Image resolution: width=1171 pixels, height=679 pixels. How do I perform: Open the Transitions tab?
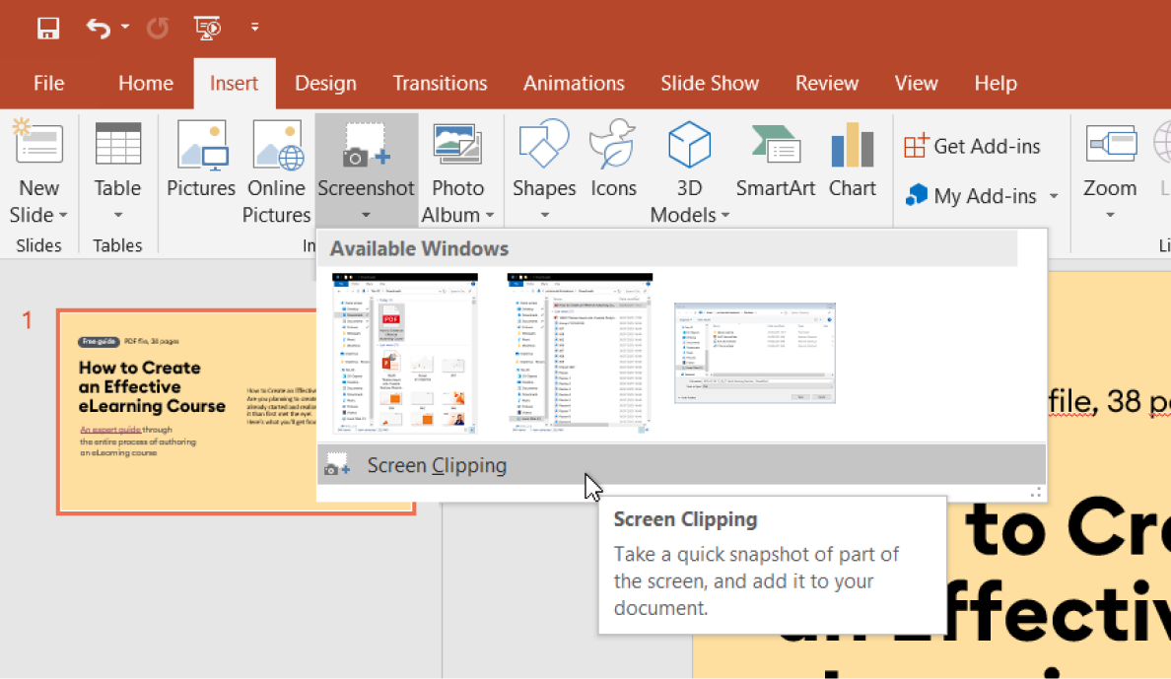point(440,83)
